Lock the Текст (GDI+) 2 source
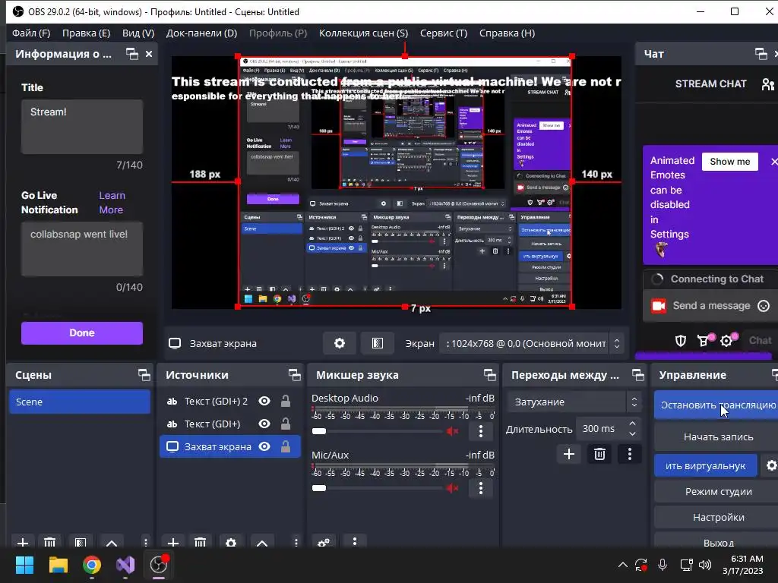778x583 pixels. [x=286, y=401]
